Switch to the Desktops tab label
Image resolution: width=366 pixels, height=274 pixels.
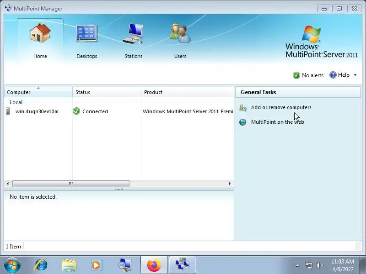coord(87,56)
